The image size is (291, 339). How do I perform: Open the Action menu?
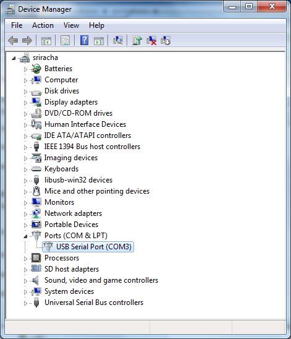43,25
